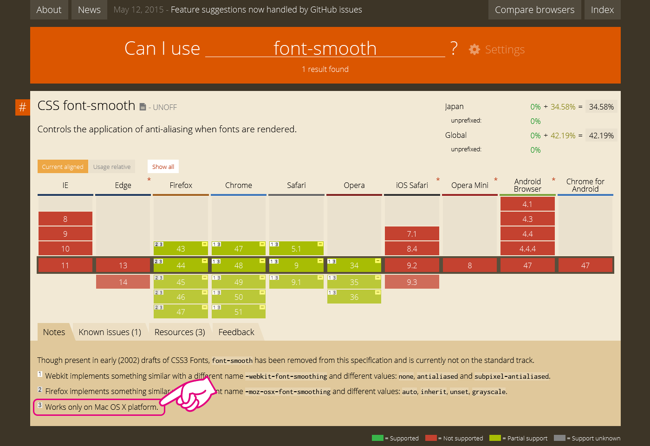Switch to the Feedback tab

pos(236,332)
